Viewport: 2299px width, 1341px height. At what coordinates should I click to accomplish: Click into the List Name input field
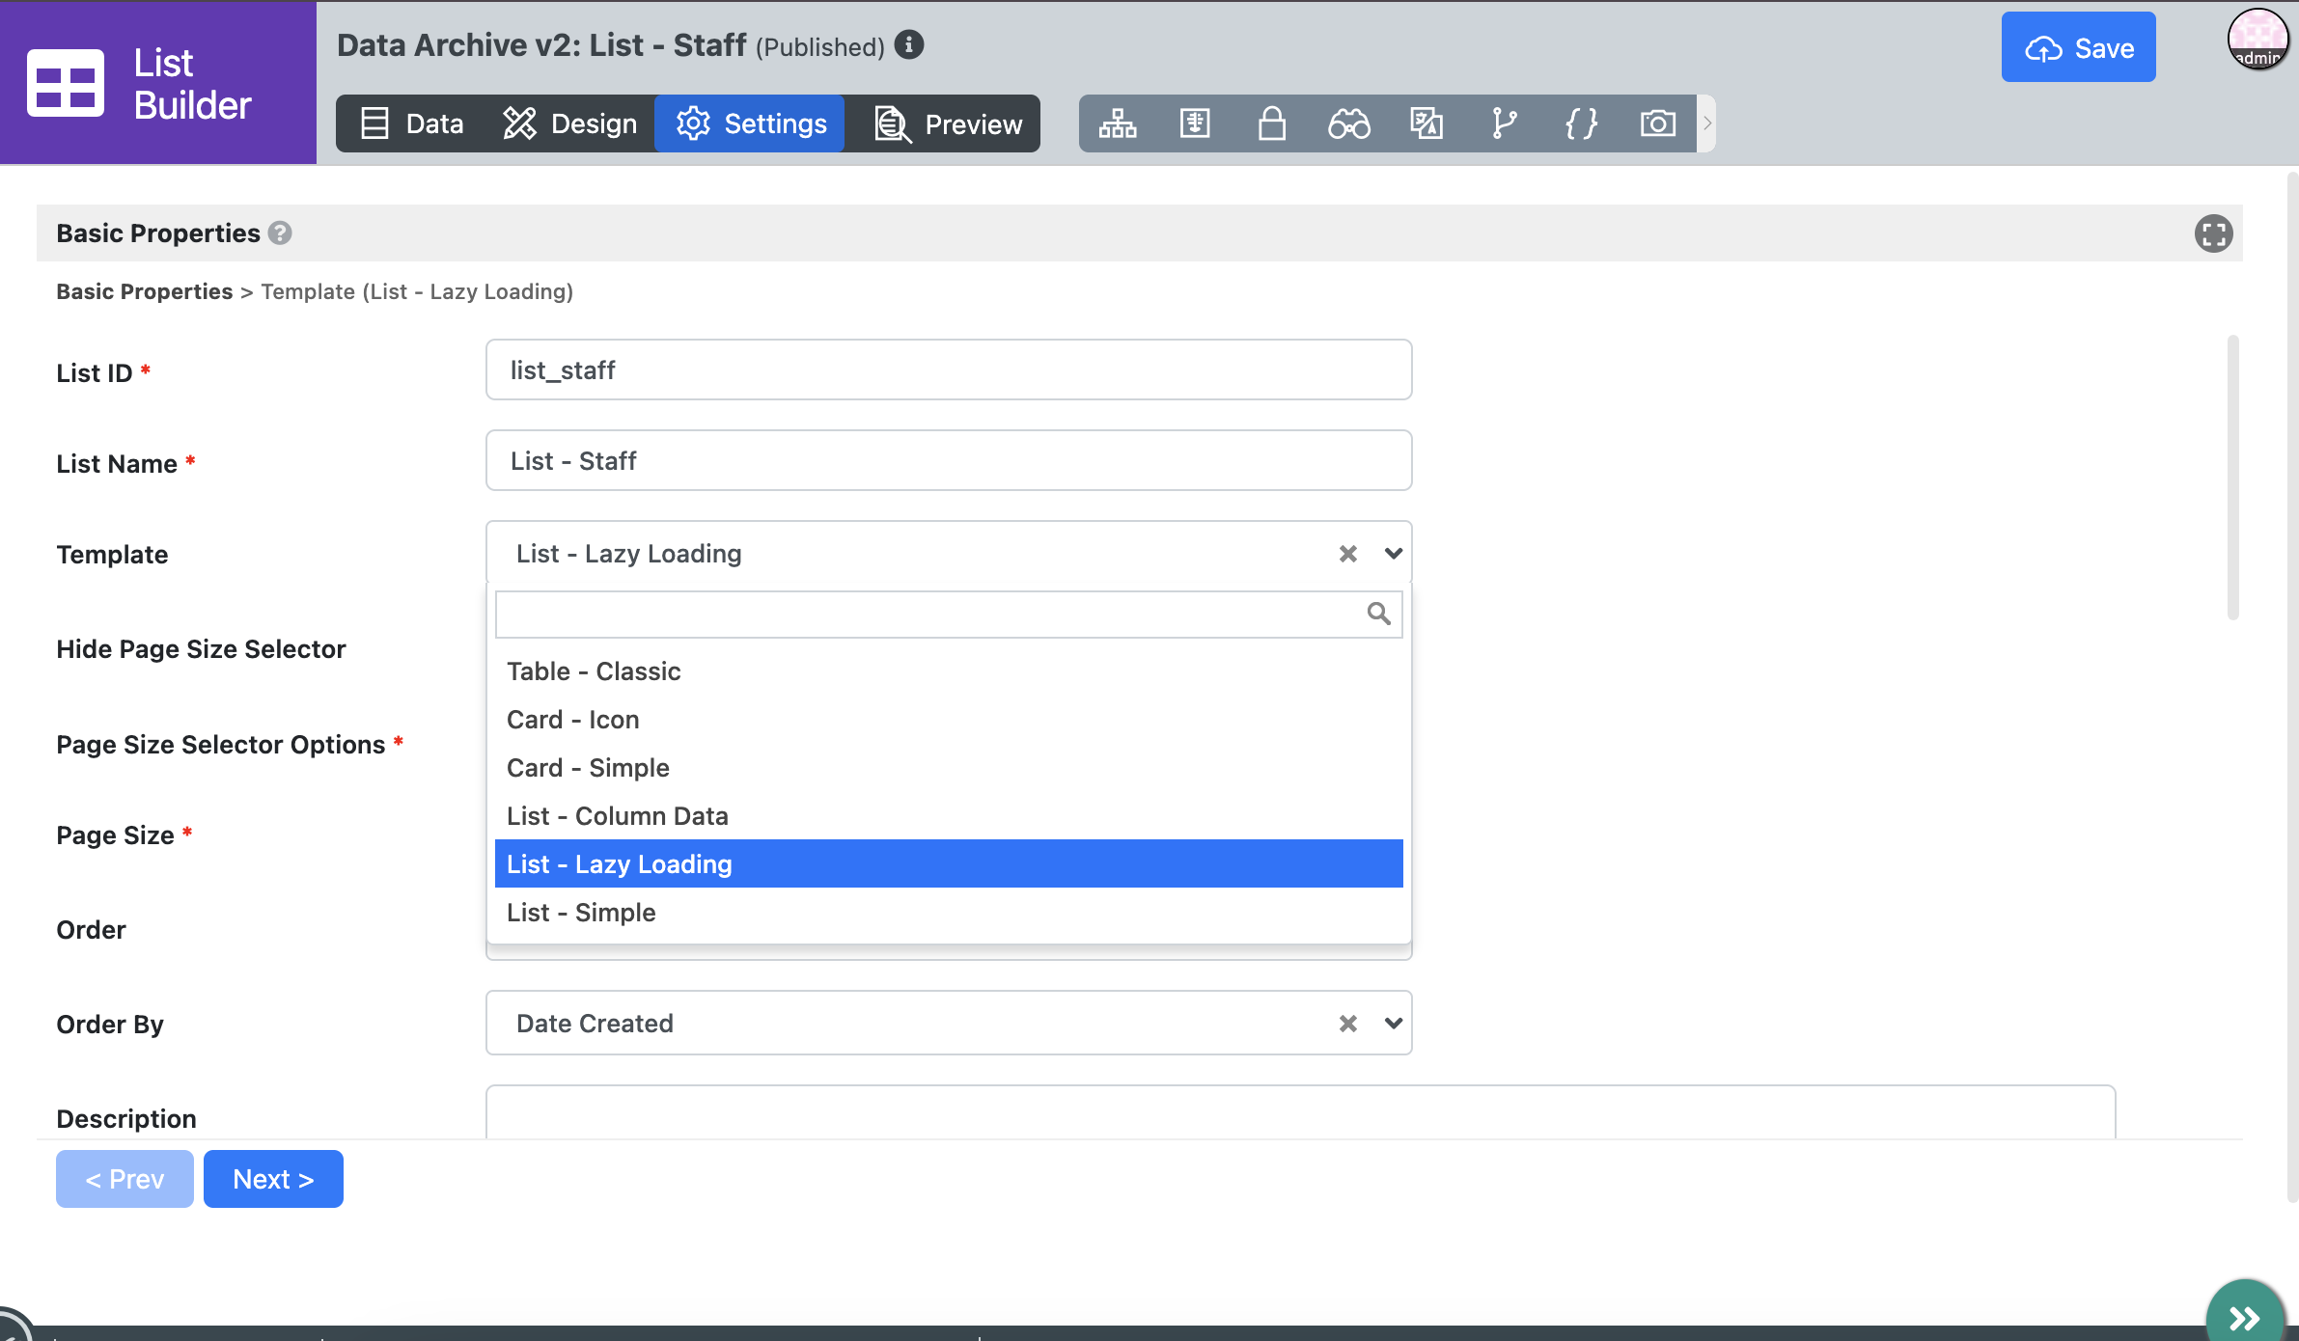948,461
